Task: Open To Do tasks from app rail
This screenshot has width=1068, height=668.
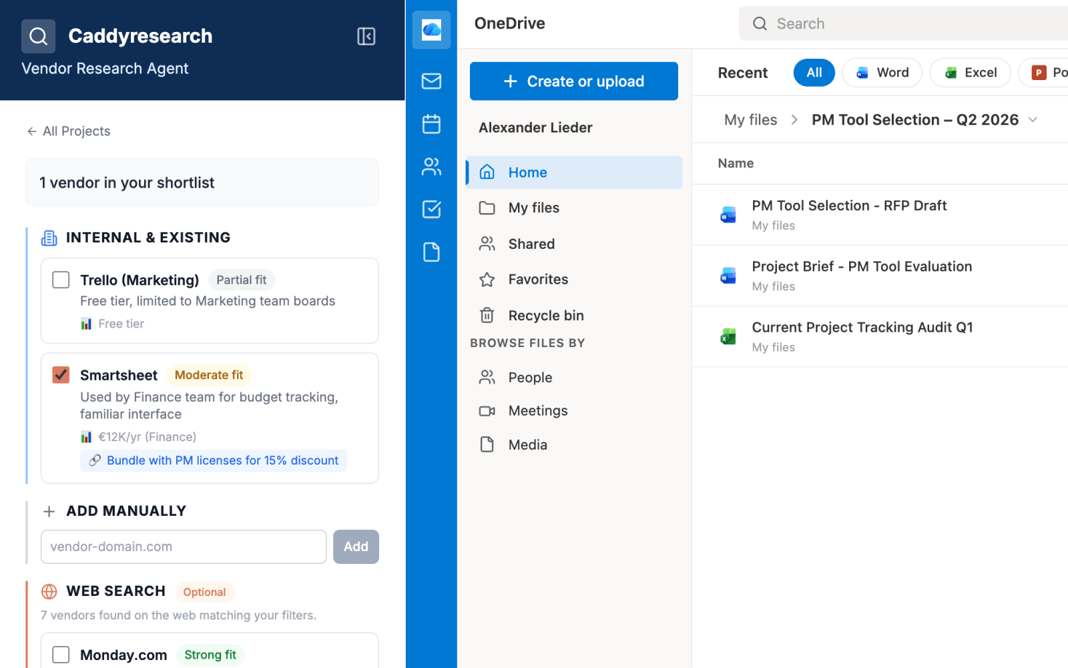Action: 431,210
